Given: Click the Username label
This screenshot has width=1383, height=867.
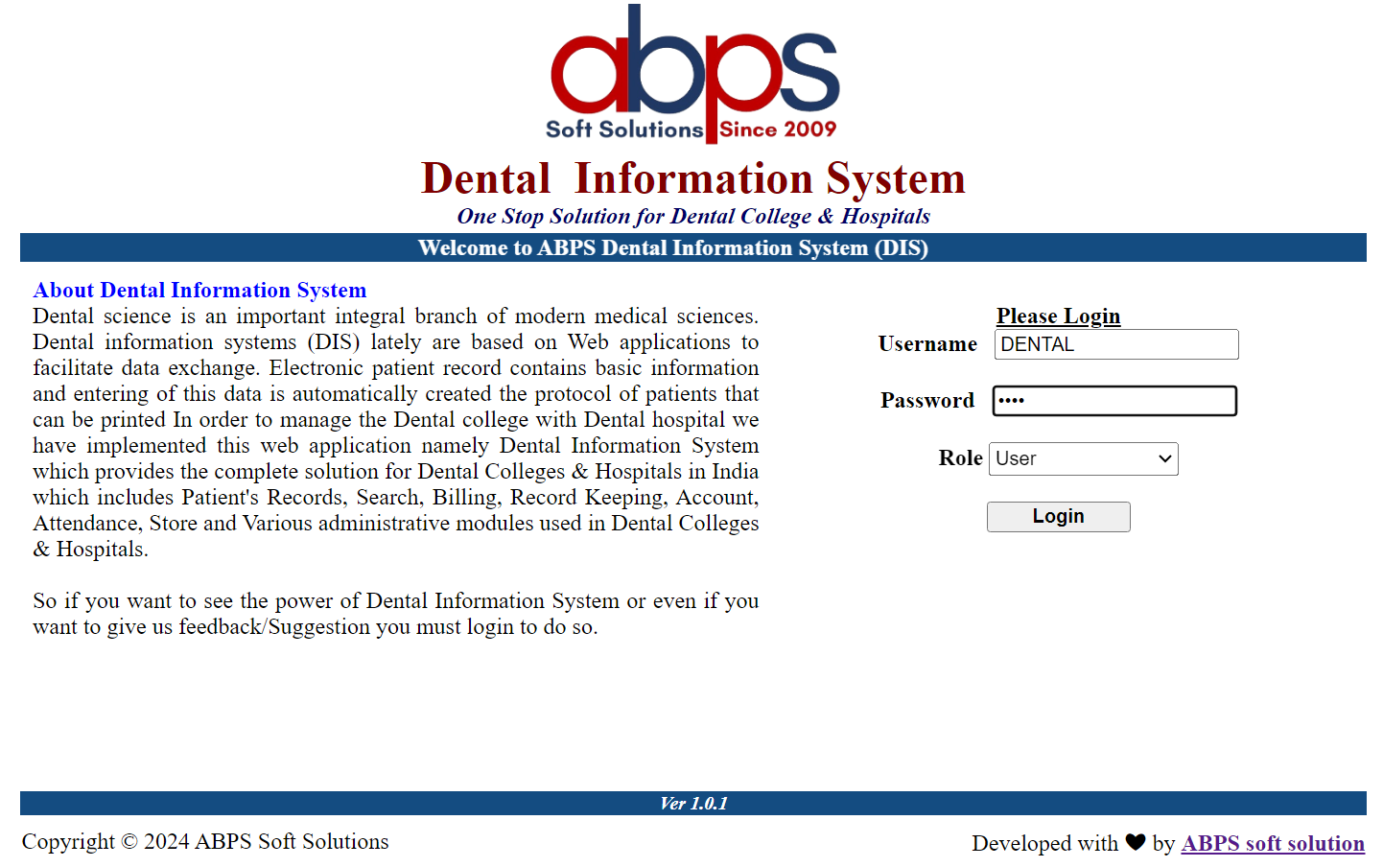Looking at the screenshot, I should [x=927, y=343].
